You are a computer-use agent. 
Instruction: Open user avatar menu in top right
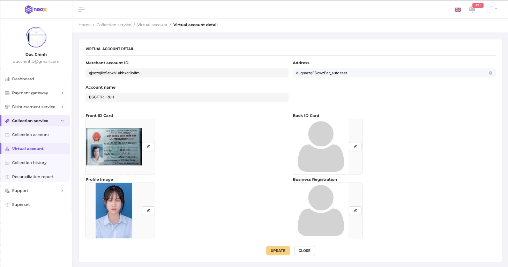(492, 9)
